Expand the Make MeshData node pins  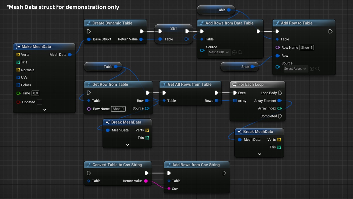[45, 110]
